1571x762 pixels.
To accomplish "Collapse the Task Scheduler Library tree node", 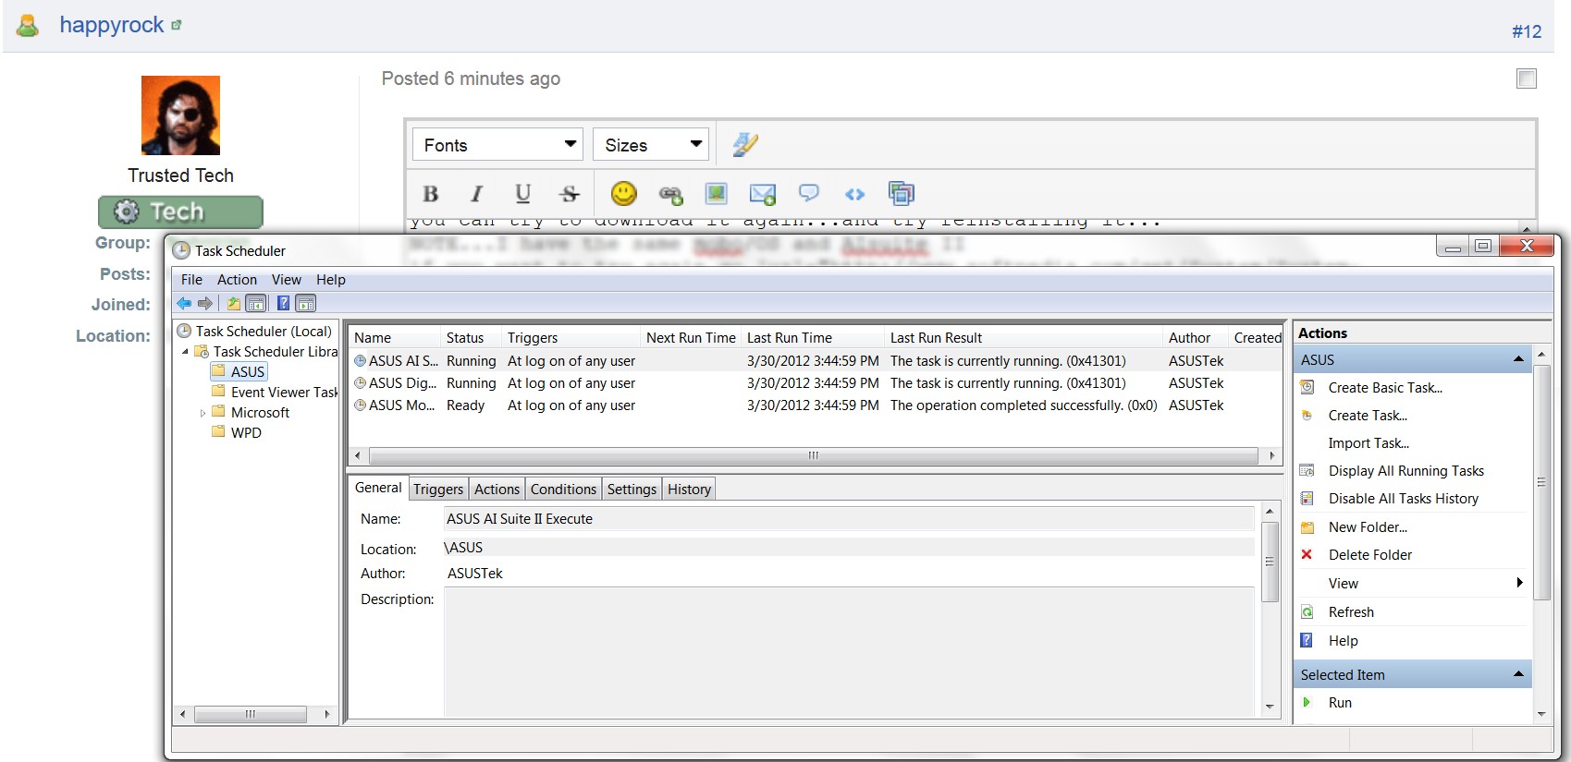I will [185, 352].
